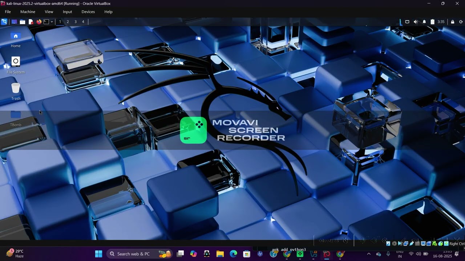Switch to workspace 1
Screen dimensions: 465x261
coord(60,22)
